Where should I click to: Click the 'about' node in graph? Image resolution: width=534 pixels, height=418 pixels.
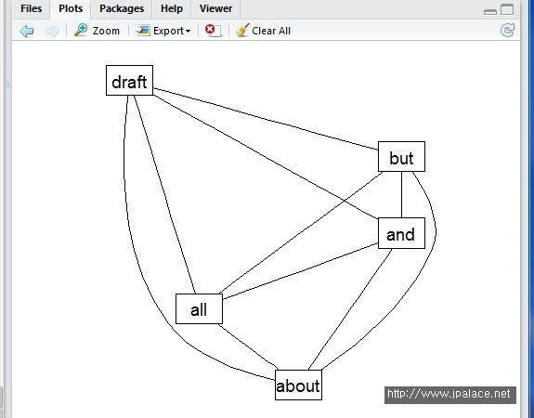tap(298, 385)
